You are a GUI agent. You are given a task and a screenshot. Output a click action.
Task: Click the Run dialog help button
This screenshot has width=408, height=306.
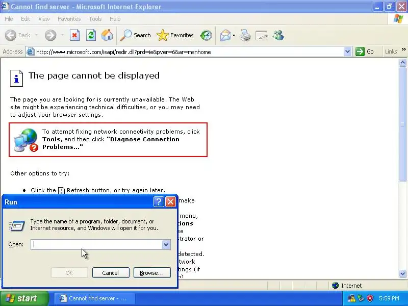point(159,201)
